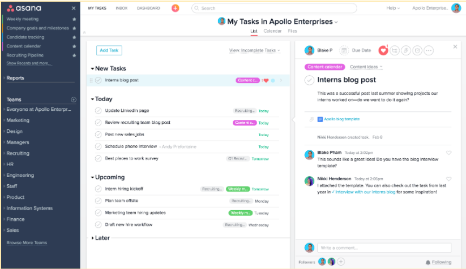Click the due date calendar icon

coord(344,50)
